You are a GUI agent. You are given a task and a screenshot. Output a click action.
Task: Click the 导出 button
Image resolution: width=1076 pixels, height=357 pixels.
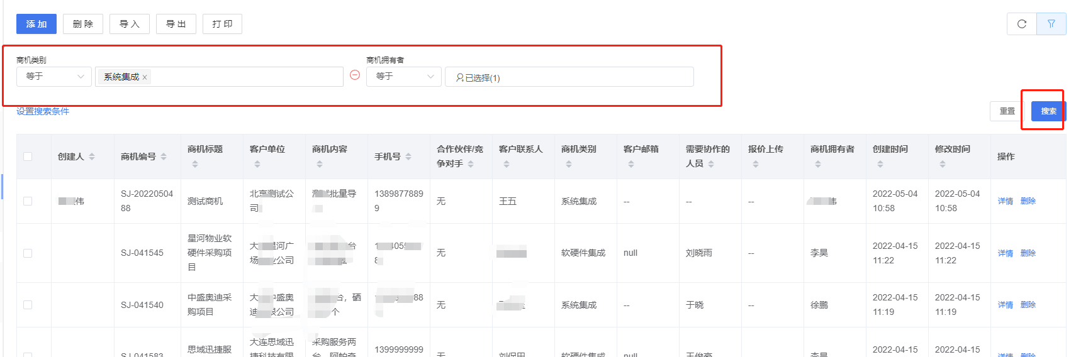point(176,24)
